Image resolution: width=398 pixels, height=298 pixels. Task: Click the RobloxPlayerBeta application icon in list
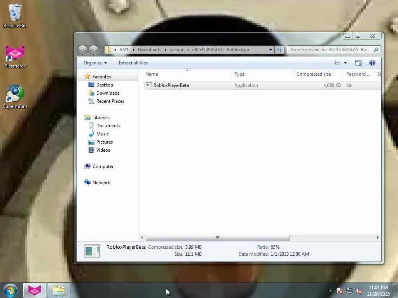click(149, 85)
